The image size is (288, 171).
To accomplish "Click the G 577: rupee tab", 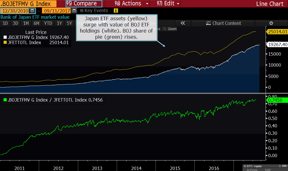I will (x=253, y=166).
